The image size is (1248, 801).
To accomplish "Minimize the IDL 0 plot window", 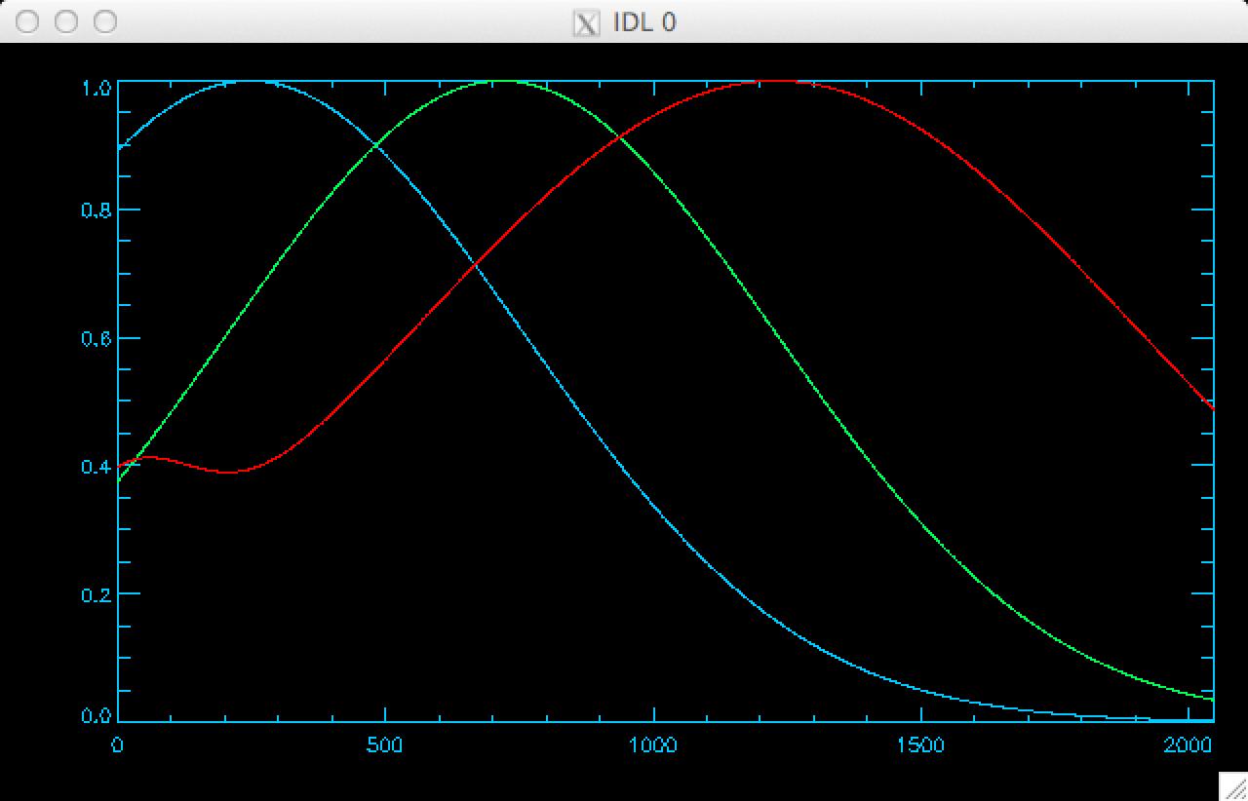I will 65,21.
